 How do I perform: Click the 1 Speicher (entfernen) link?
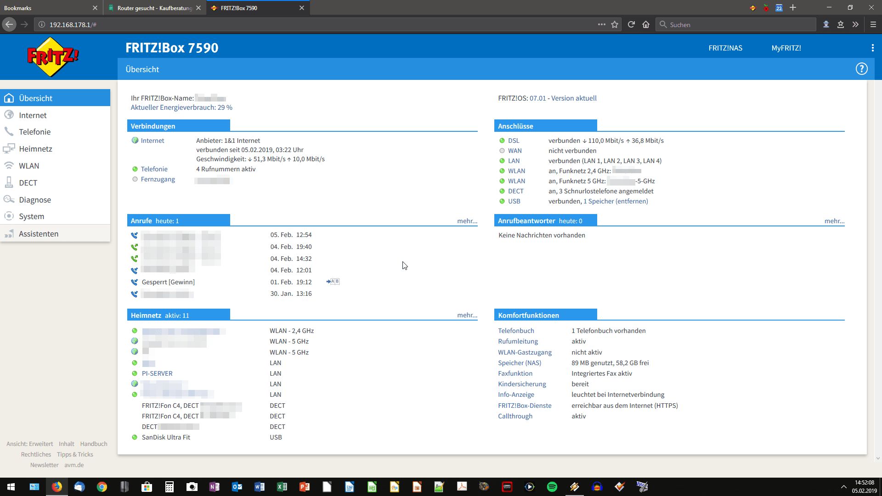pyautogui.click(x=616, y=201)
